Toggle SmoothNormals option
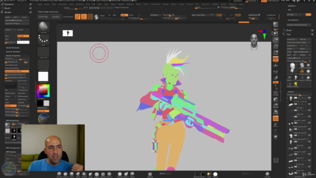 (x=17, y=65)
